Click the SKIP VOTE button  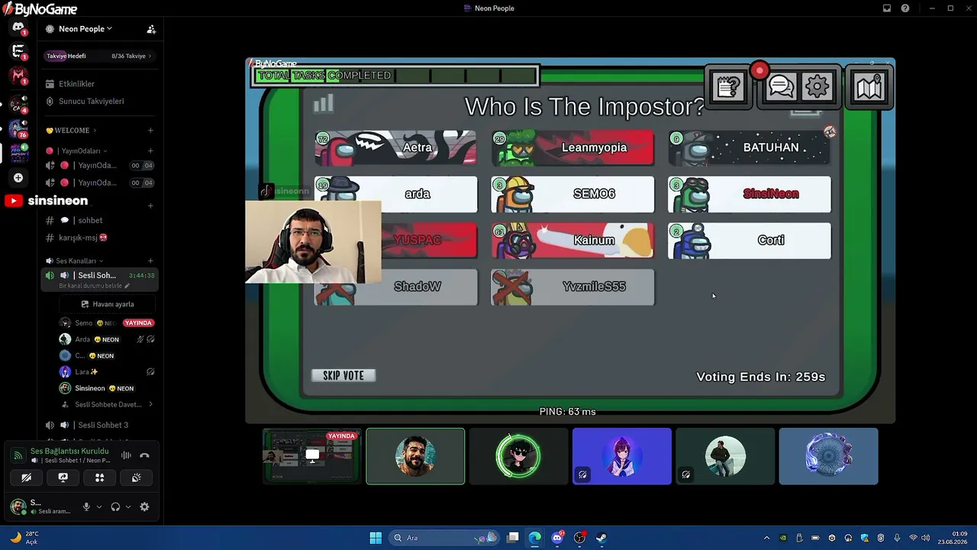point(343,376)
